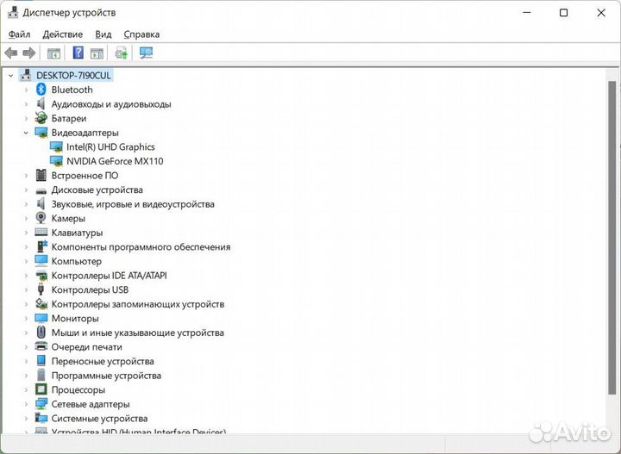Click the Компьютер monitor icon

click(41, 261)
